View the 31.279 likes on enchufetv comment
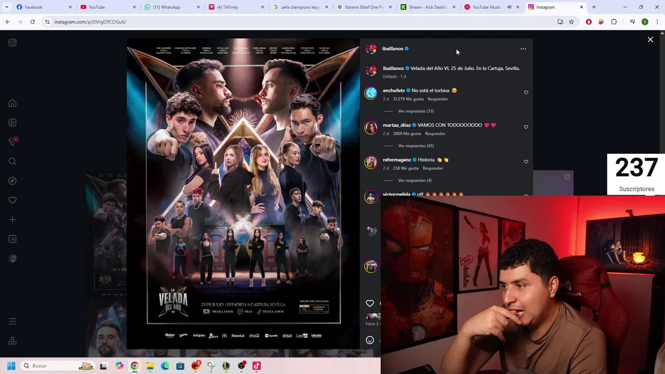The height and width of the screenshot is (374, 665). [x=408, y=99]
